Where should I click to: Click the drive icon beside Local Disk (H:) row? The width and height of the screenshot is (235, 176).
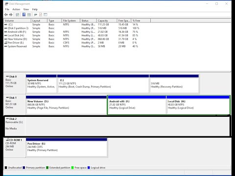click(6, 36)
